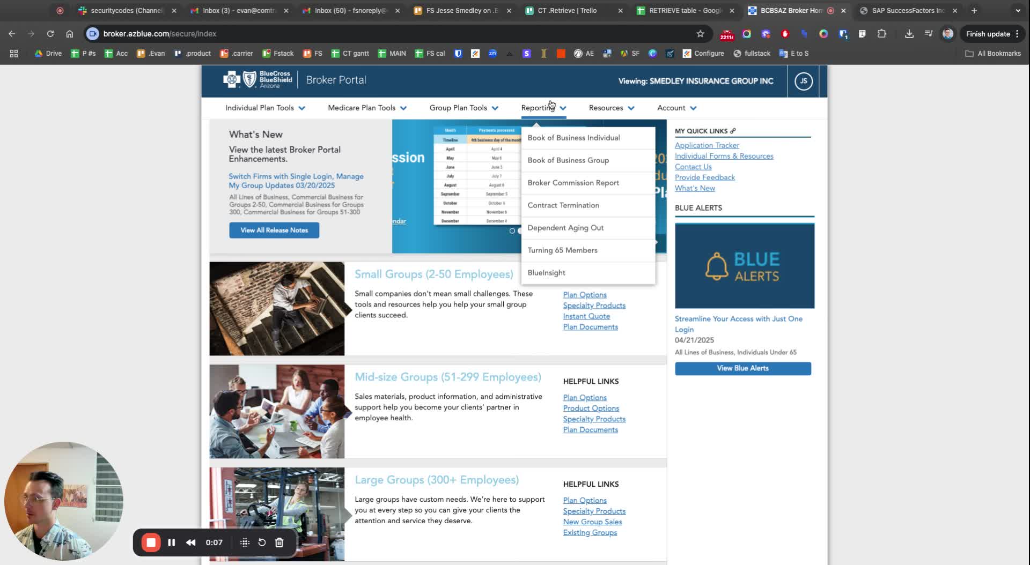Navigate back in browser history
1030x565 pixels.
(x=12, y=34)
